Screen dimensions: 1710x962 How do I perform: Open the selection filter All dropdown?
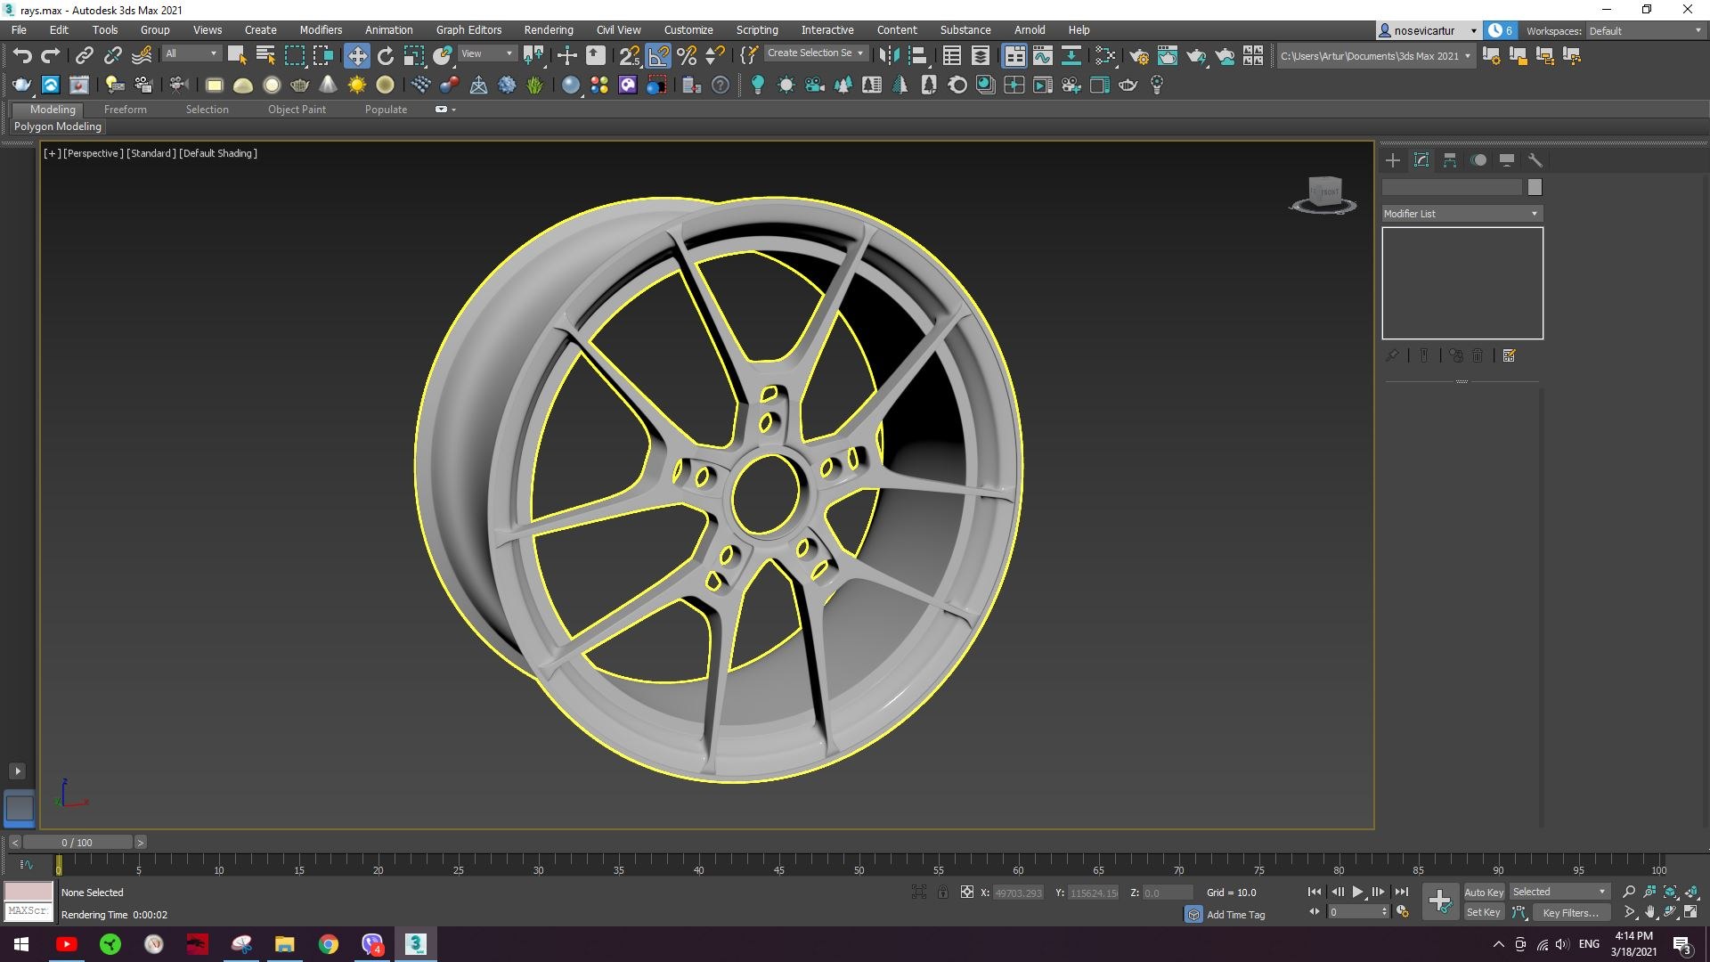tap(191, 53)
